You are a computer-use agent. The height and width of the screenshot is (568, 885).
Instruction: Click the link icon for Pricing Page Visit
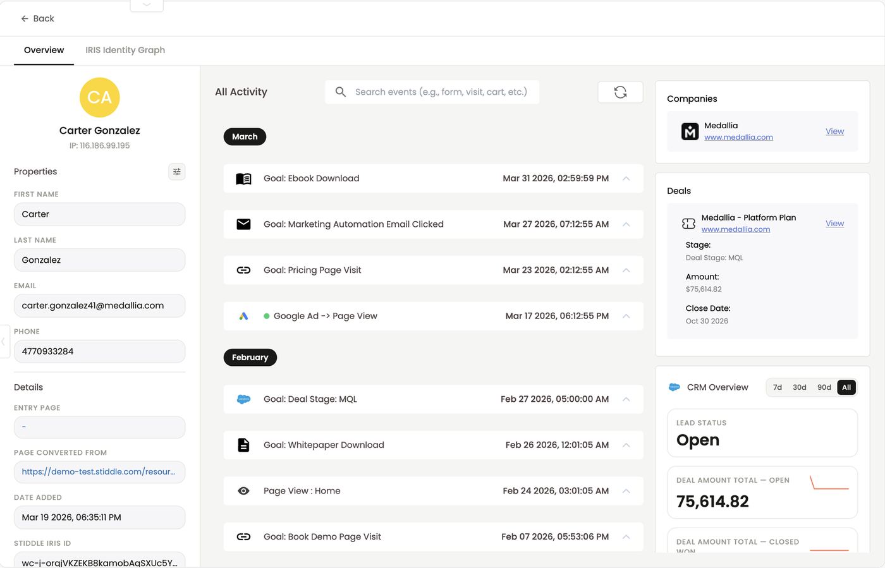[243, 270]
